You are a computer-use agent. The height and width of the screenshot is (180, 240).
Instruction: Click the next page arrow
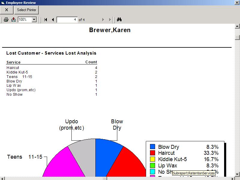[x=103, y=19]
